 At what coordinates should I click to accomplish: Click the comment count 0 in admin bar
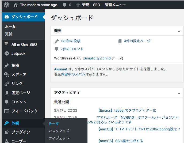tap(70, 5)
